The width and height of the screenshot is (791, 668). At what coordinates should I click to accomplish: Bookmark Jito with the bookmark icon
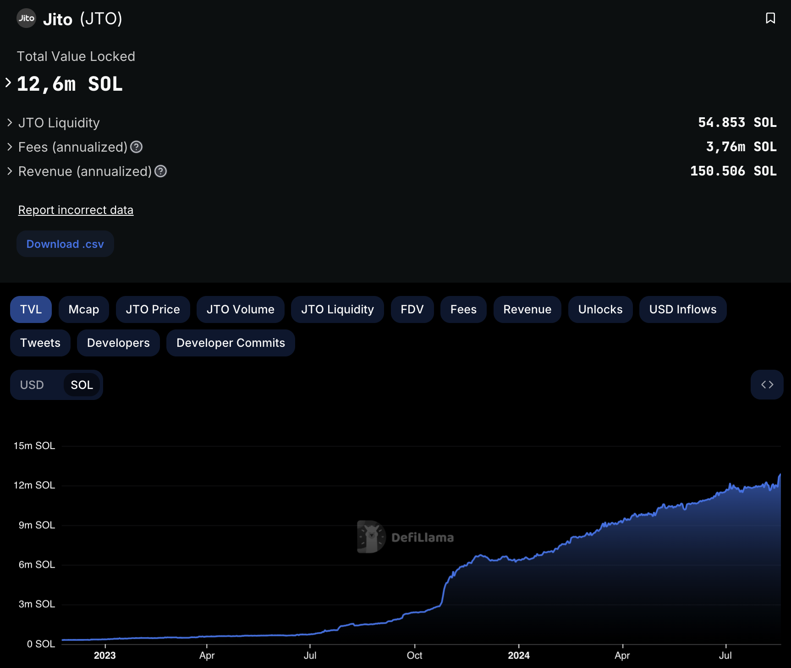point(770,18)
